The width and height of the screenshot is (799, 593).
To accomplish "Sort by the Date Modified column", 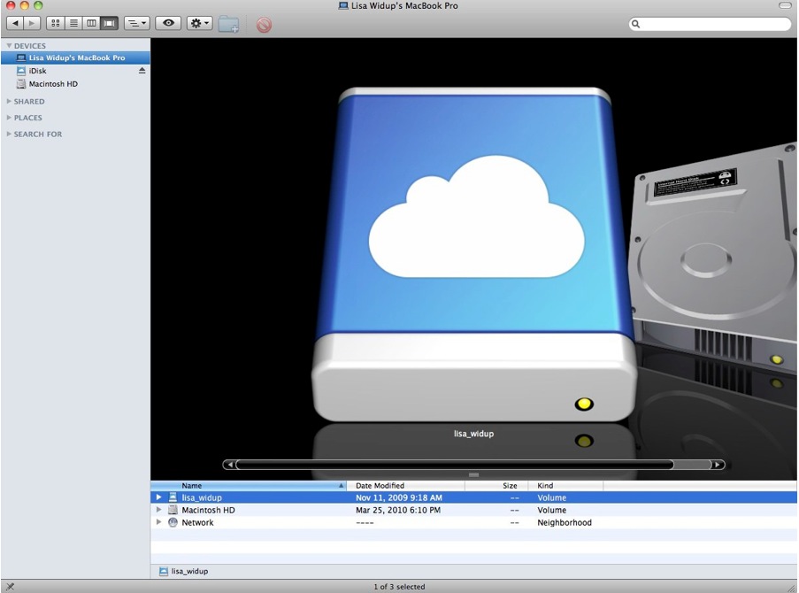I will 405,486.
